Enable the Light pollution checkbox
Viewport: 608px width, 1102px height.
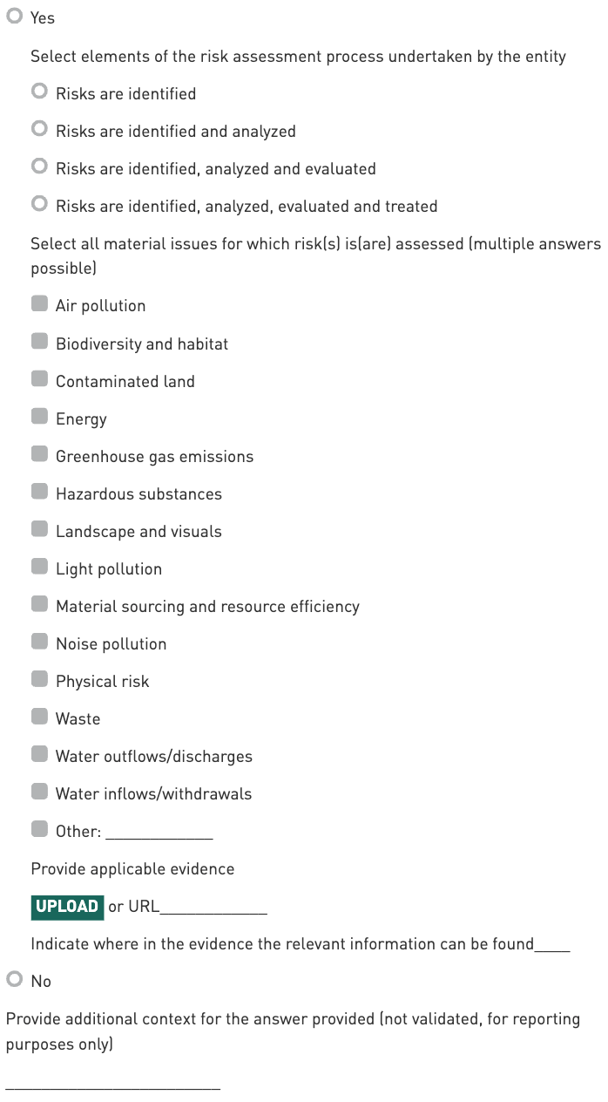(39, 567)
